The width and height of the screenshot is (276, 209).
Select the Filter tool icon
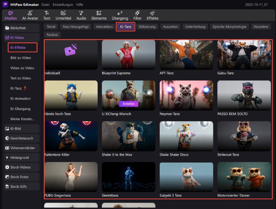137,15
